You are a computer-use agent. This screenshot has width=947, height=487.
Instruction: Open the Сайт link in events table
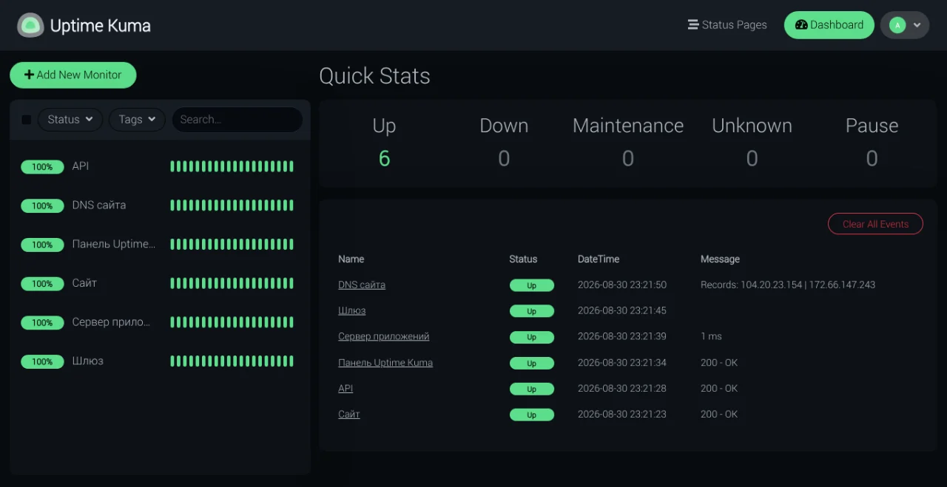[x=349, y=415]
